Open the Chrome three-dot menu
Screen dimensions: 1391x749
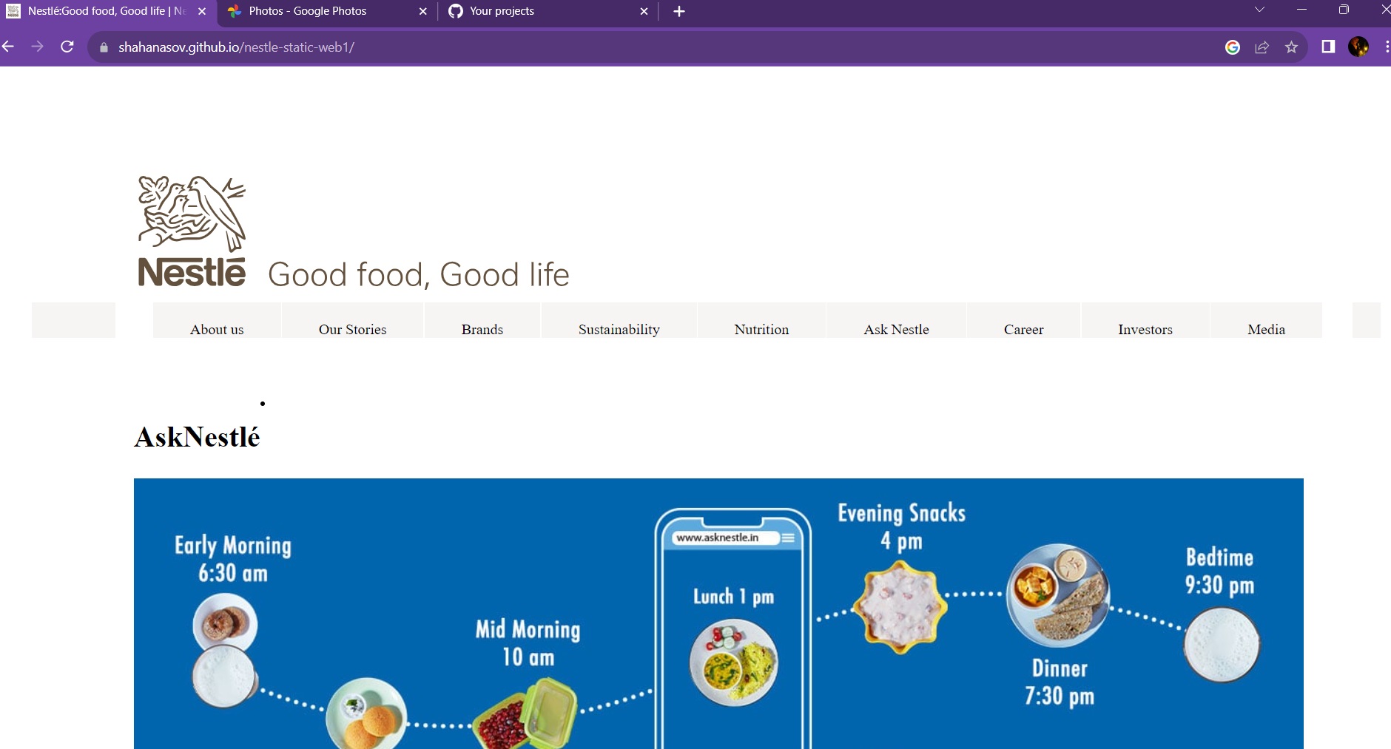click(x=1387, y=47)
